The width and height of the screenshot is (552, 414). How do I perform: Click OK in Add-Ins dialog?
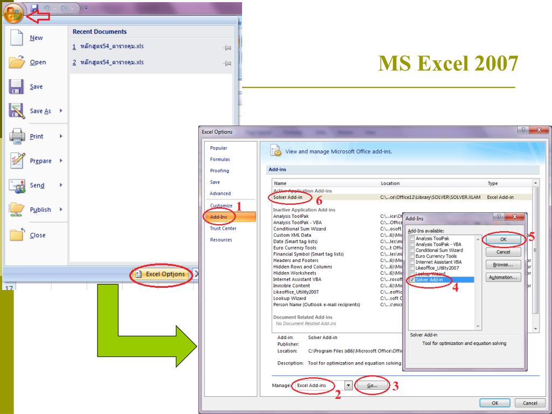pos(503,239)
